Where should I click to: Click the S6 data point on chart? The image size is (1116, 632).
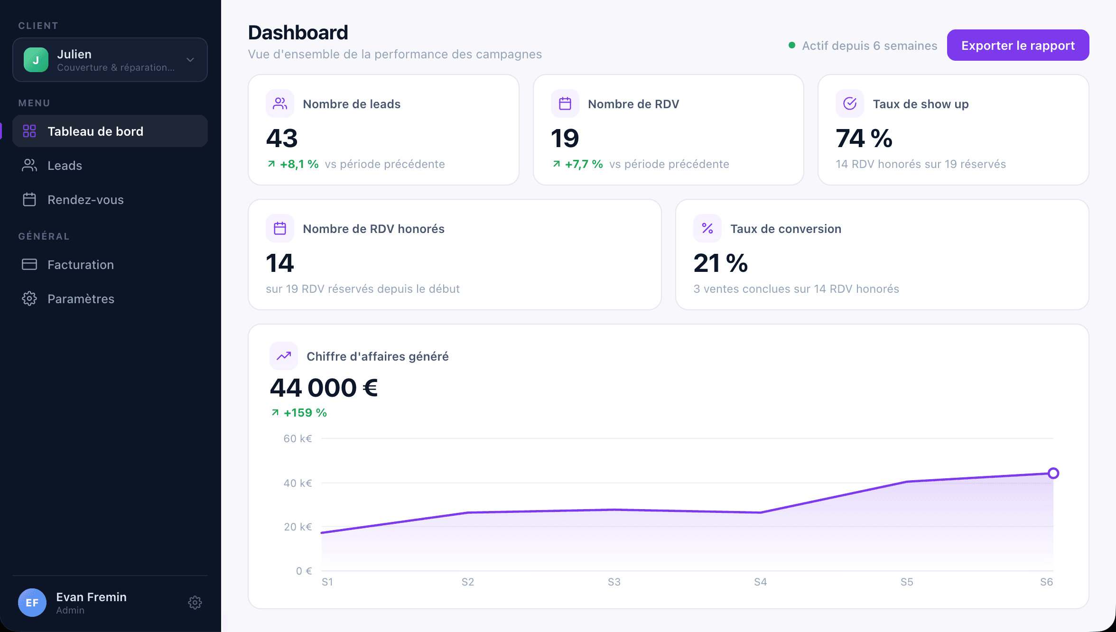[1053, 473]
